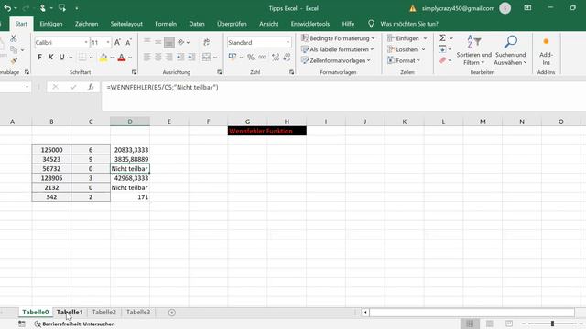The width and height of the screenshot is (586, 329).
Task: Open the font size 11 dropdown
Action: click(x=108, y=43)
